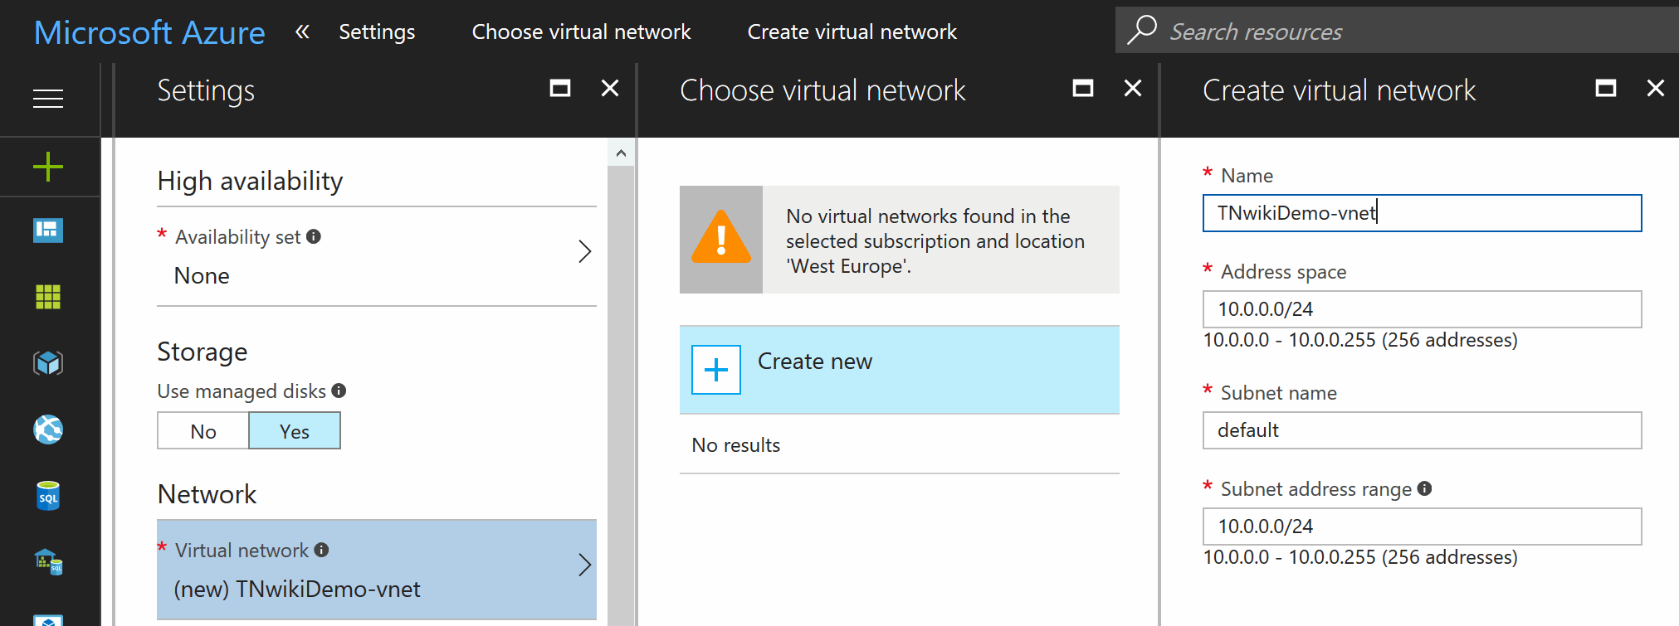This screenshot has height=626, width=1679.
Task: Open All resources grid icon
Action: (48, 297)
